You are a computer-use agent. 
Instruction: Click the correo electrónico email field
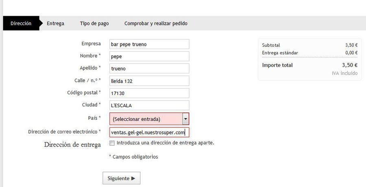coord(149,132)
